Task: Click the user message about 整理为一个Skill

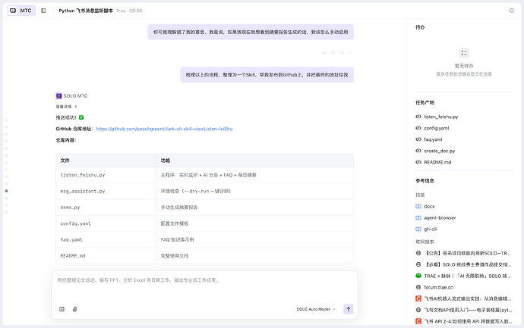Action: click(x=267, y=75)
